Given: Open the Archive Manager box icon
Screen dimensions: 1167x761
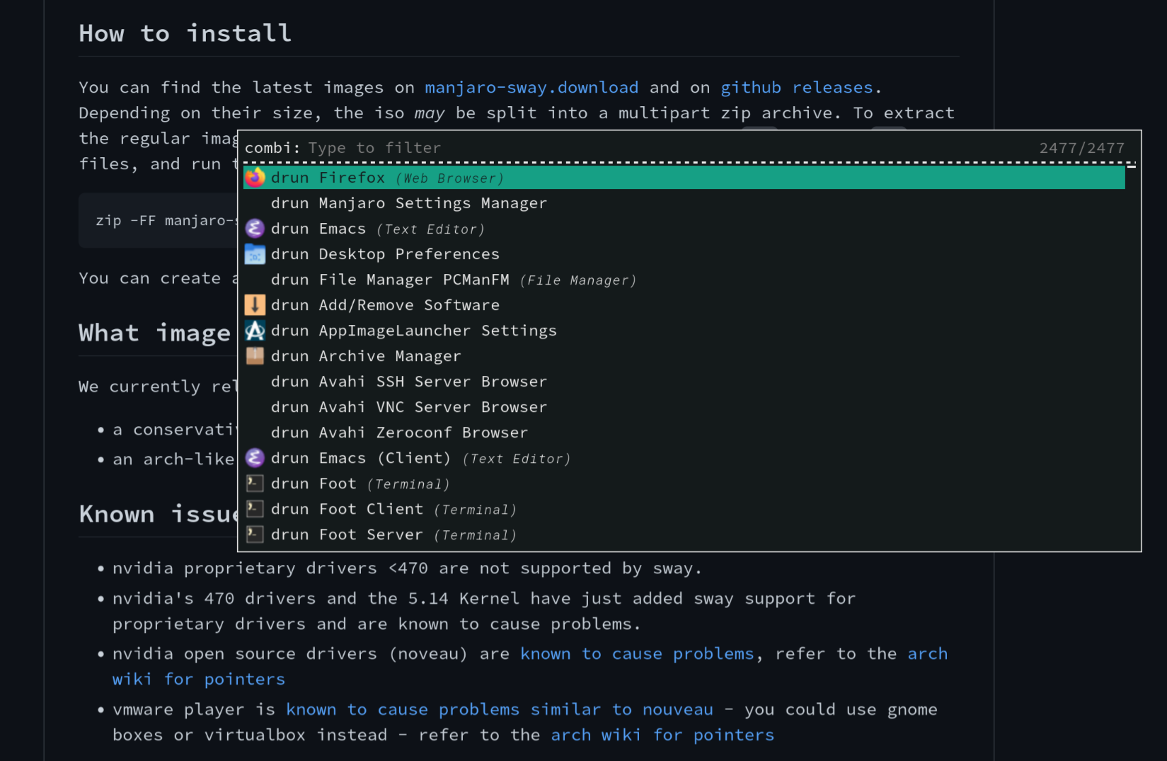Looking at the screenshot, I should 255,355.
